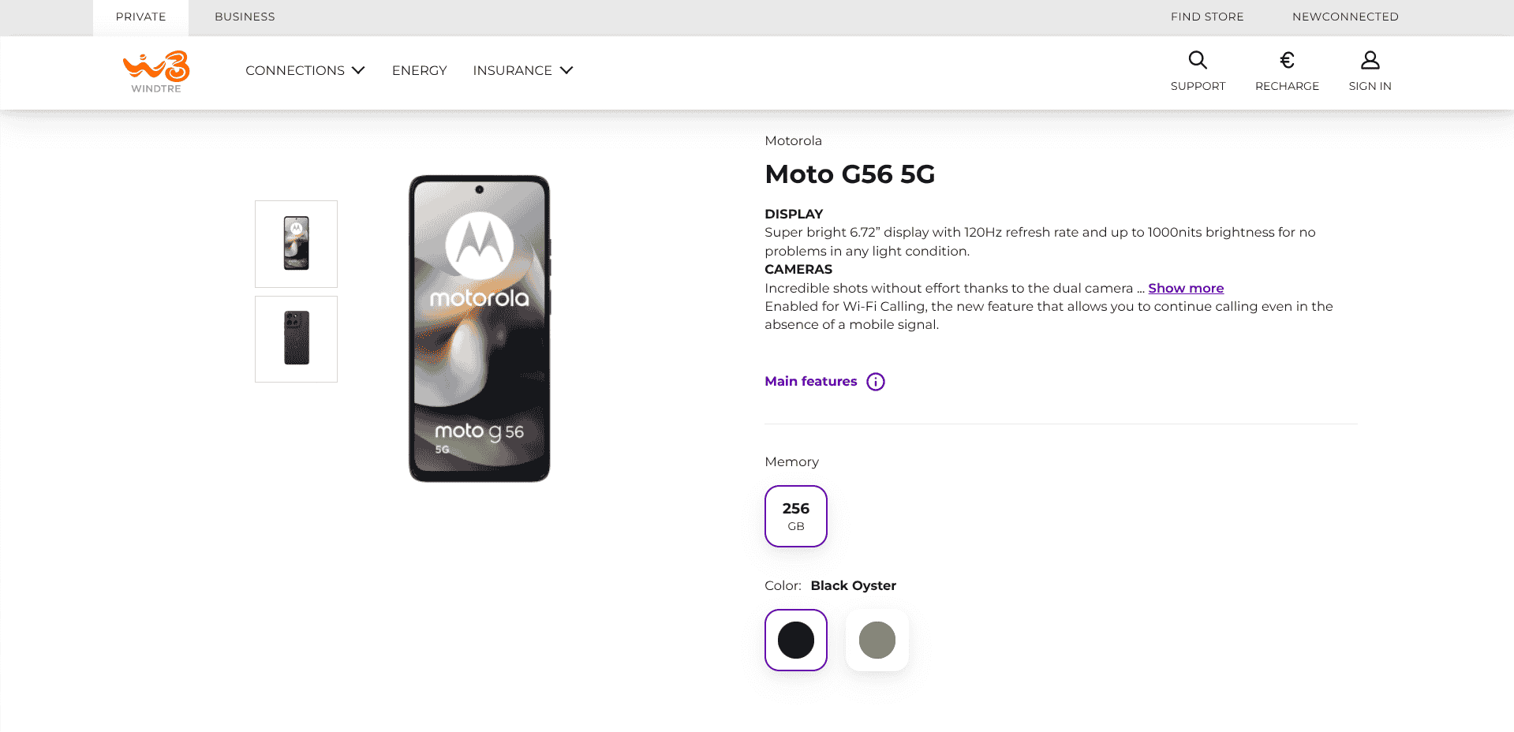
Task: Click the main Moto G56 product image
Action: click(479, 328)
